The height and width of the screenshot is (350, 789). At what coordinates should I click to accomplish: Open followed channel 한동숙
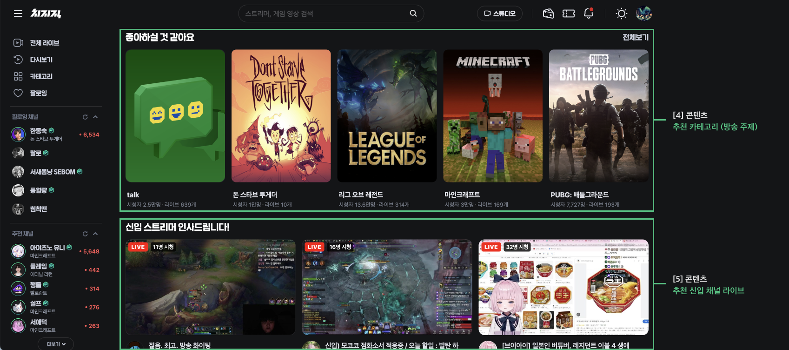coord(55,135)
